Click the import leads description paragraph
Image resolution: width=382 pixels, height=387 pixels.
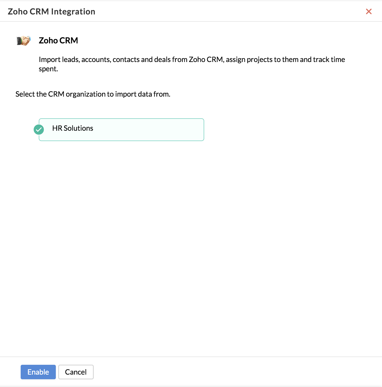tap(192, 64)
